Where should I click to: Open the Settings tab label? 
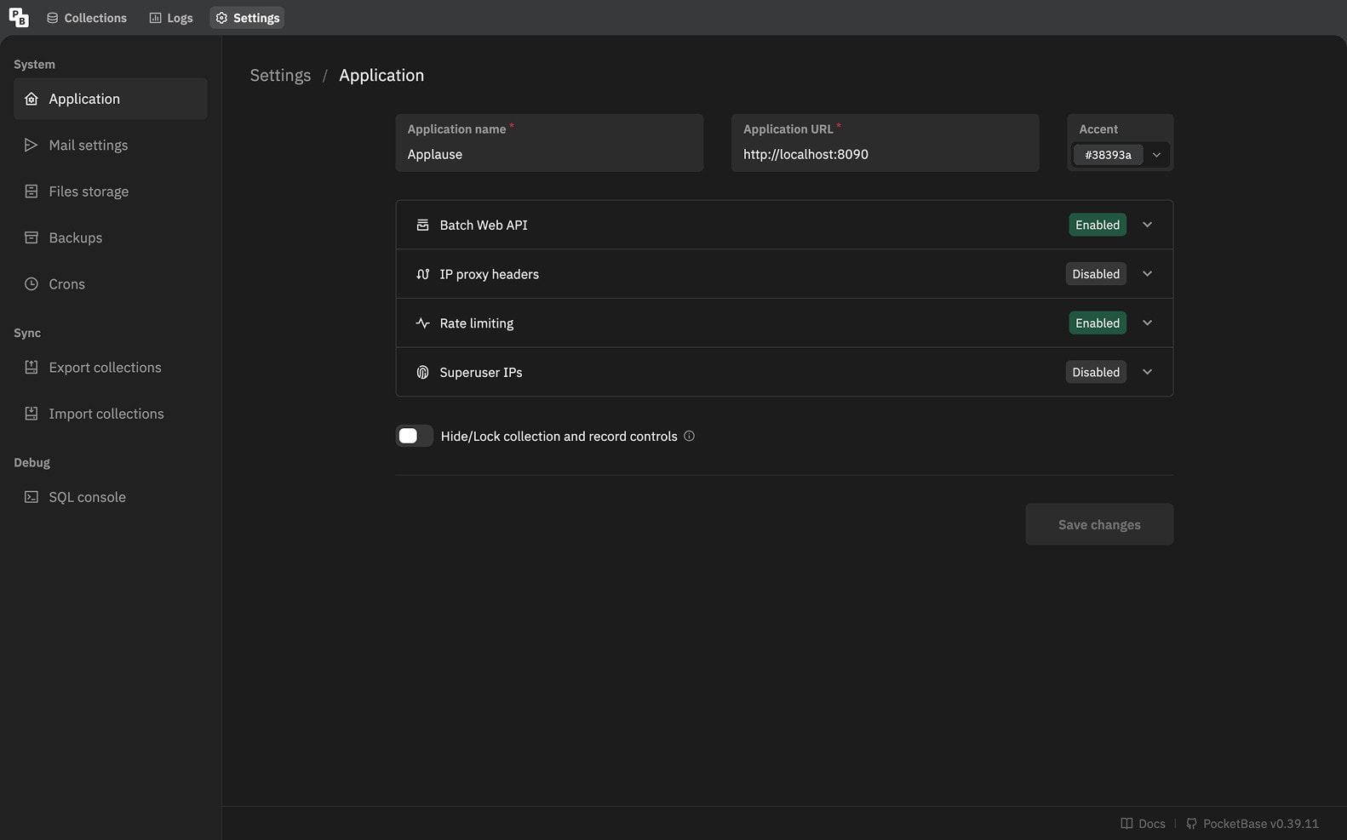pyautogui.click(x=256, y=18)
